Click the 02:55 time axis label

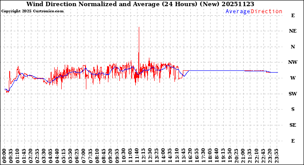point(37,156)
